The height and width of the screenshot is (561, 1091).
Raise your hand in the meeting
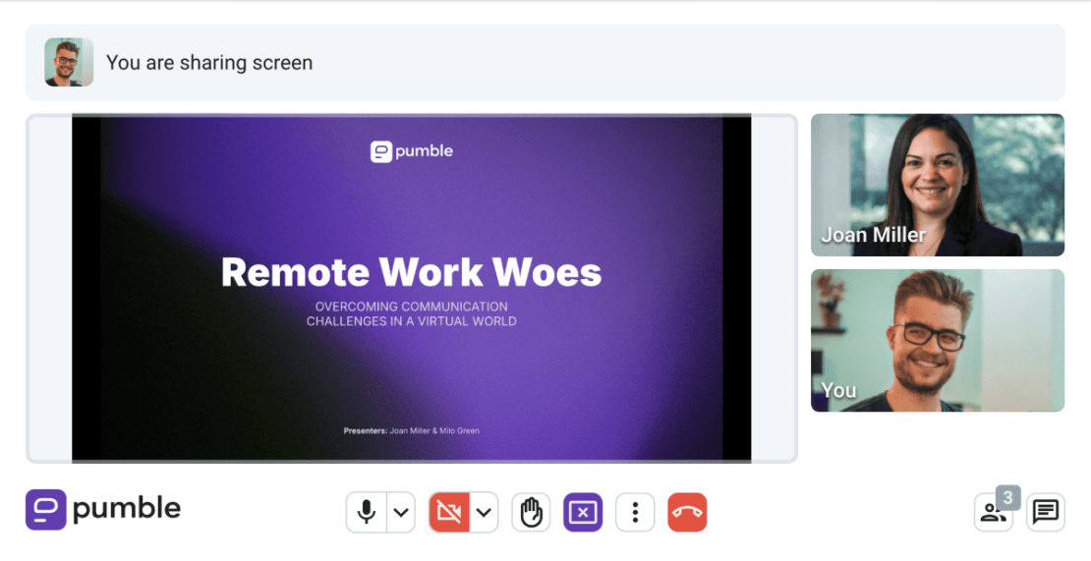[531, 512]
